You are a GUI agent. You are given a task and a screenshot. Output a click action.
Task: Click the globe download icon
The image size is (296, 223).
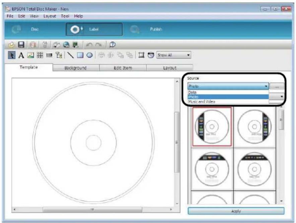[x=66, y=45]
